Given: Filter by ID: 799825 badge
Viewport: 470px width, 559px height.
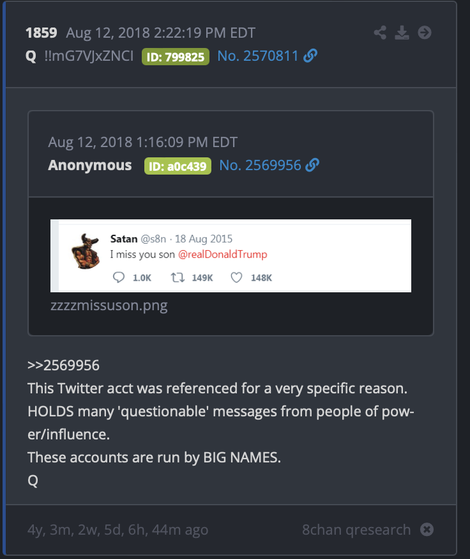Looking at the screenshot, I should coord(176,57).
